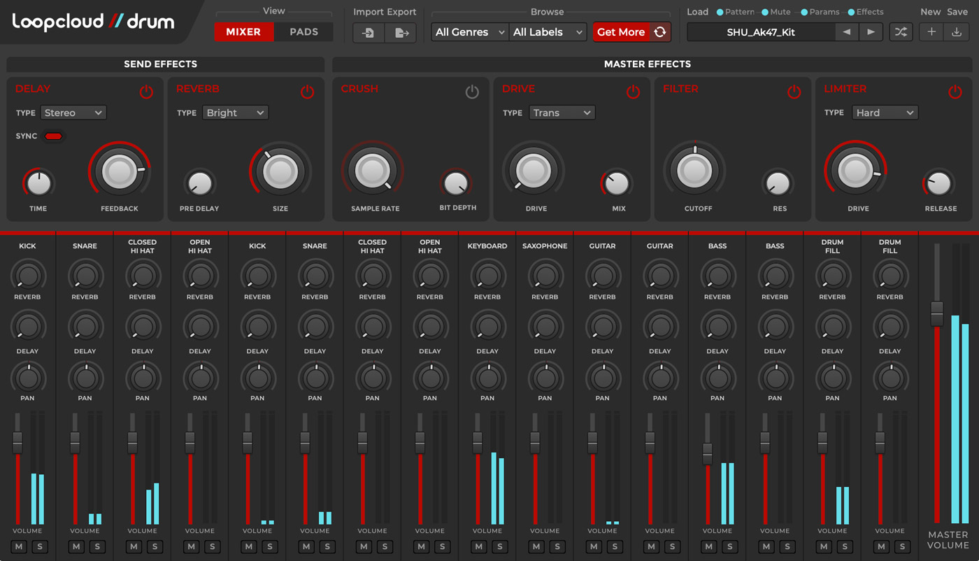
Task: Create a new kit with the plus icon
Action: pyautogui.click(x=931, y=31)
